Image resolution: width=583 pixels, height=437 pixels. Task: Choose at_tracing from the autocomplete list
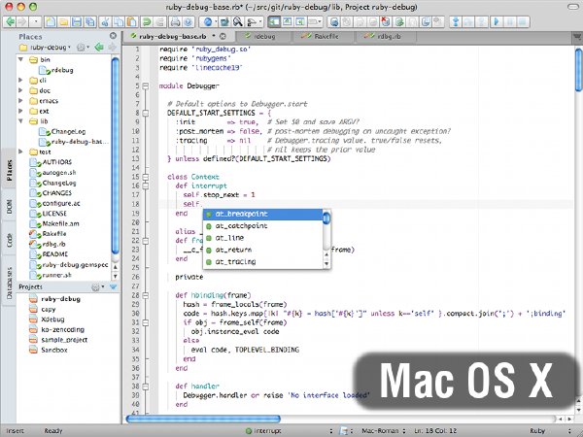click(263, 261)
